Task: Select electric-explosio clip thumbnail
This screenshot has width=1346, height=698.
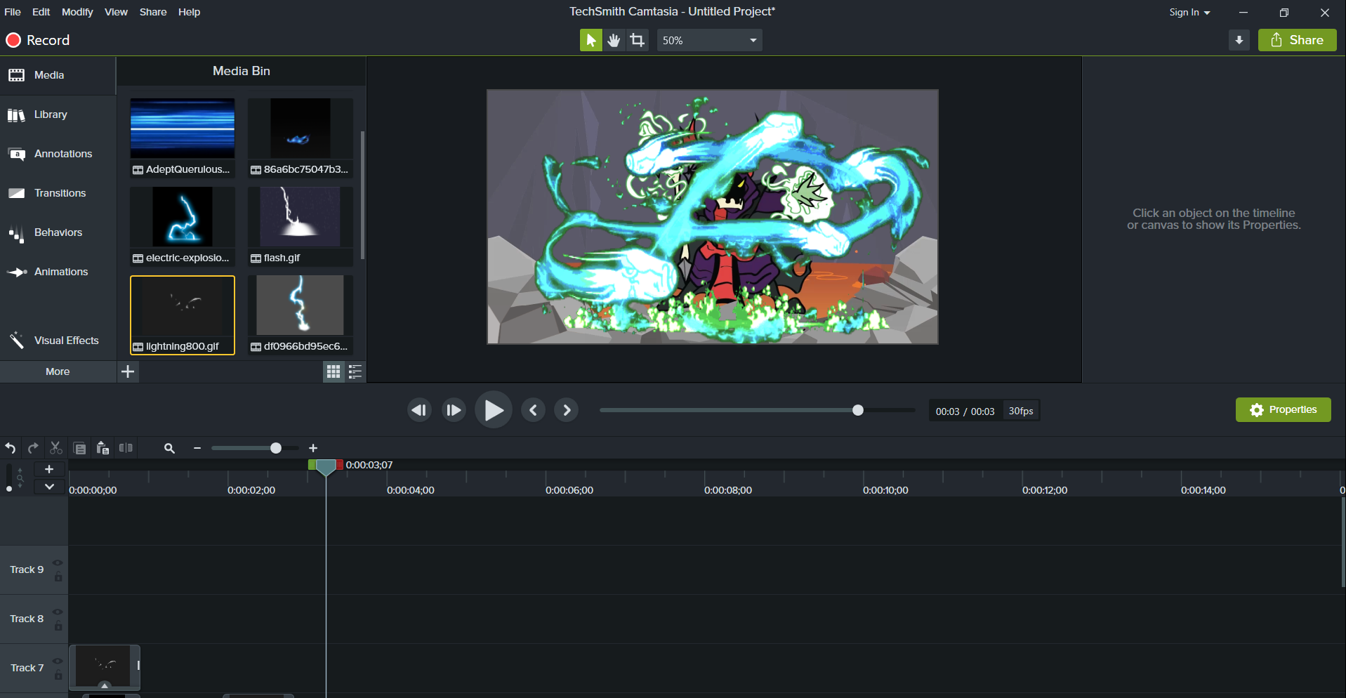Action: point(183,226)
